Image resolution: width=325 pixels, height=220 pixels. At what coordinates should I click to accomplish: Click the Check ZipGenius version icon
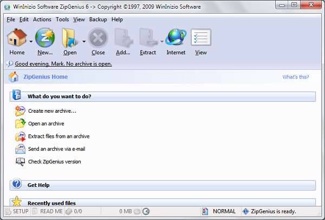[21, 161]
